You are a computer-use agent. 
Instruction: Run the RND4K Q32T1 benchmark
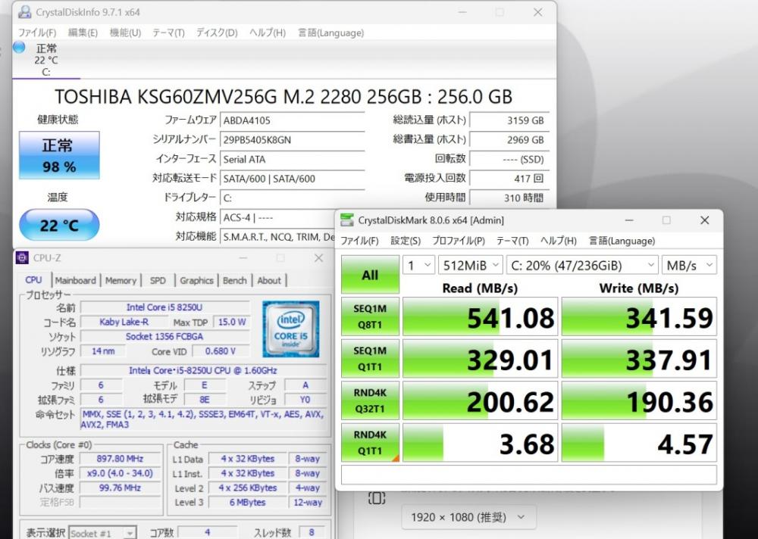(370, 400)
